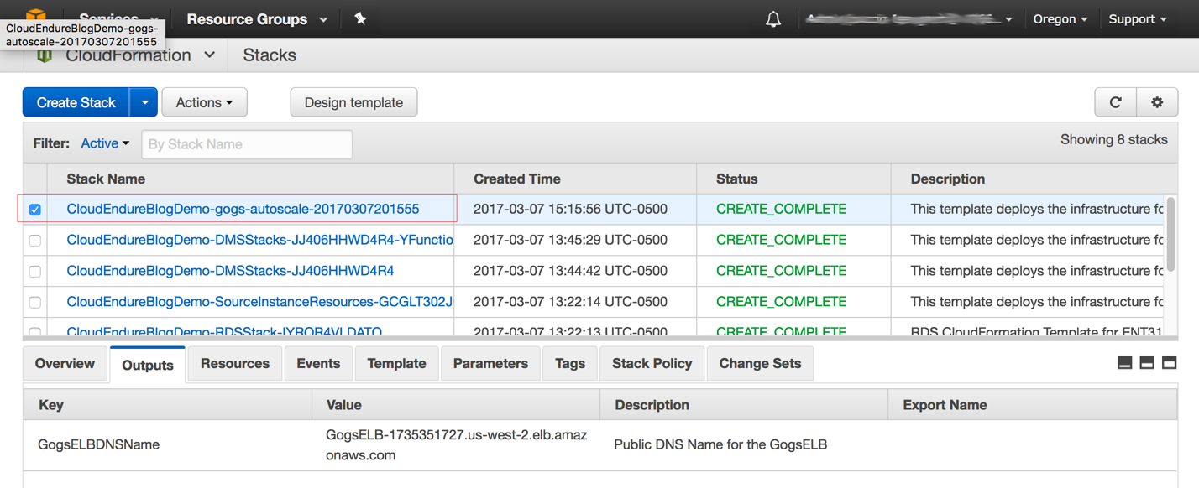Click the Design template button

pos(353,102)
